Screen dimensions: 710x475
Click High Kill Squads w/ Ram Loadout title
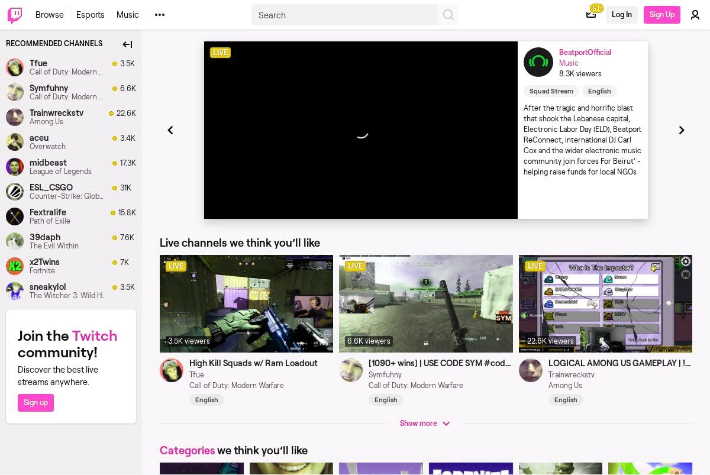253,363
